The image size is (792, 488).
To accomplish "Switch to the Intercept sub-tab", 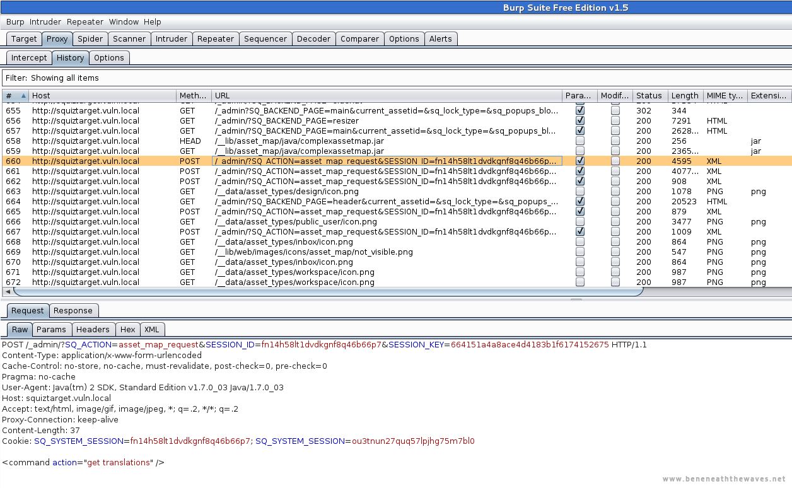I will (x=29, y=57).
